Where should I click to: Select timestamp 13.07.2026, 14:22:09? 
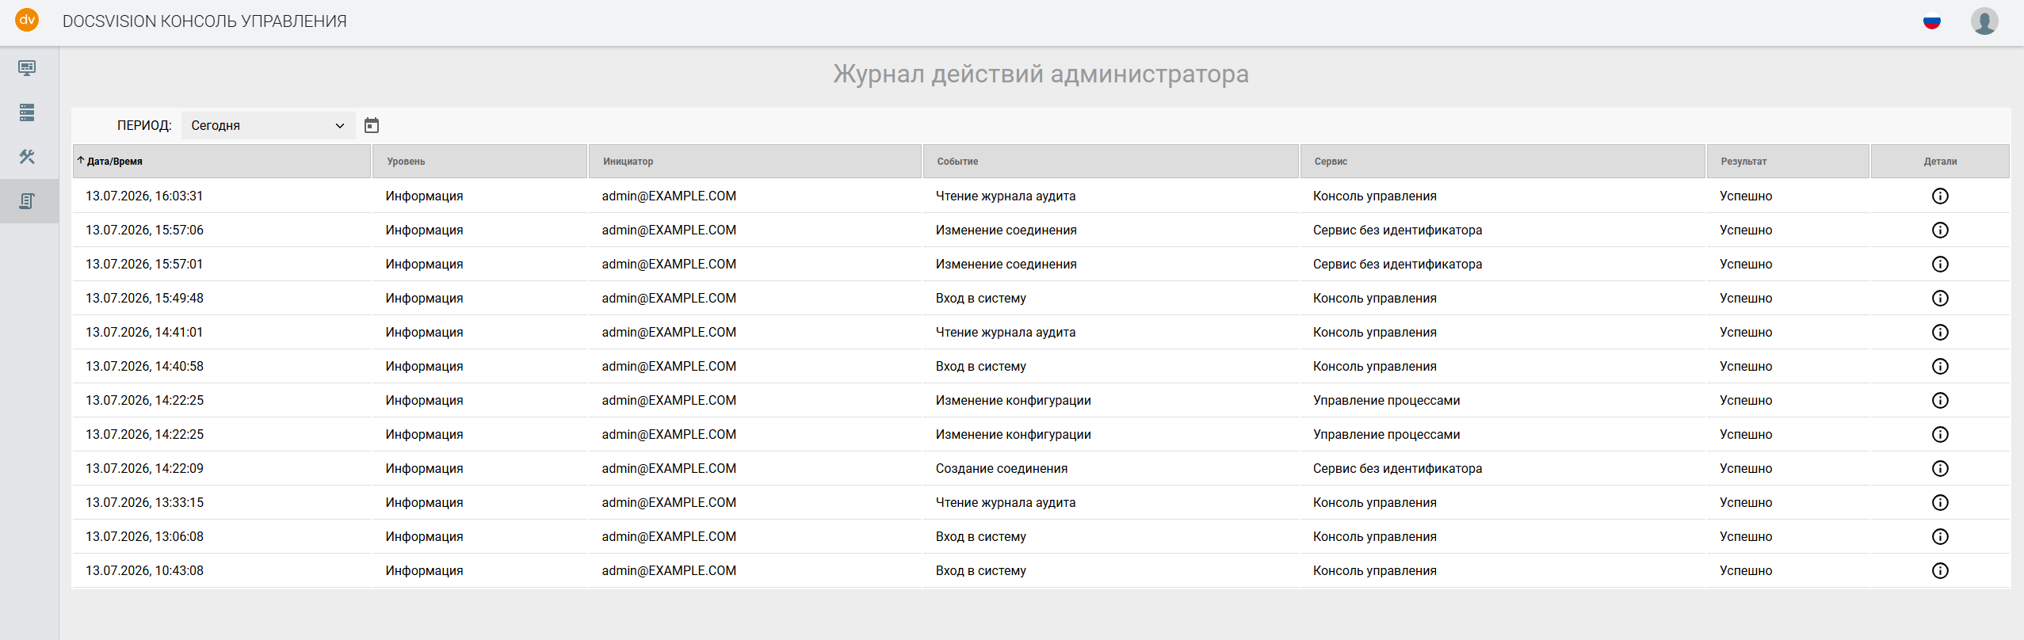pyautogui.click(x=144, y=468)
